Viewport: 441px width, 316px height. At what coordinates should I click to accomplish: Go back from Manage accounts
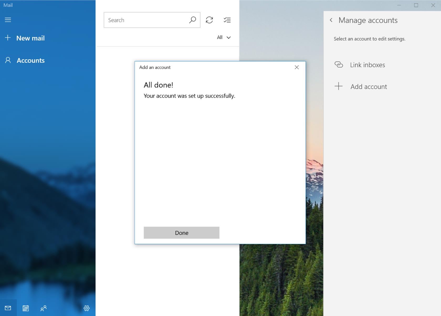click(x=331, y=20)
